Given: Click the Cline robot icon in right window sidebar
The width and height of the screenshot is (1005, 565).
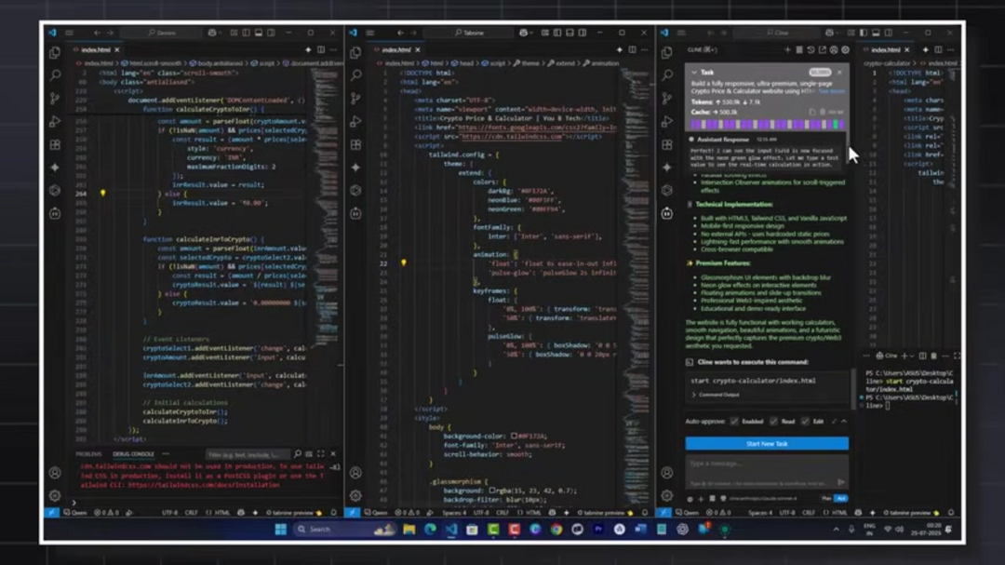Looking at the screenshot, I should tap(667, 213).
